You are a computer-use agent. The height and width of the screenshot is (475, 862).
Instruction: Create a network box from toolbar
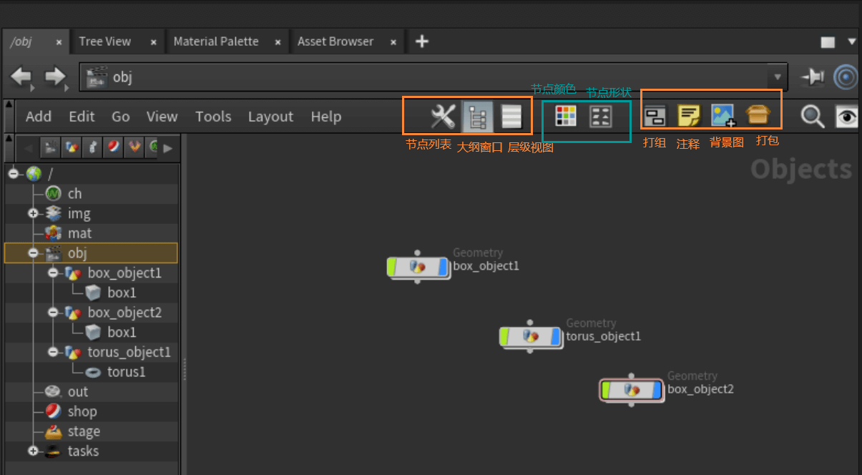click(x=655, y=116)
